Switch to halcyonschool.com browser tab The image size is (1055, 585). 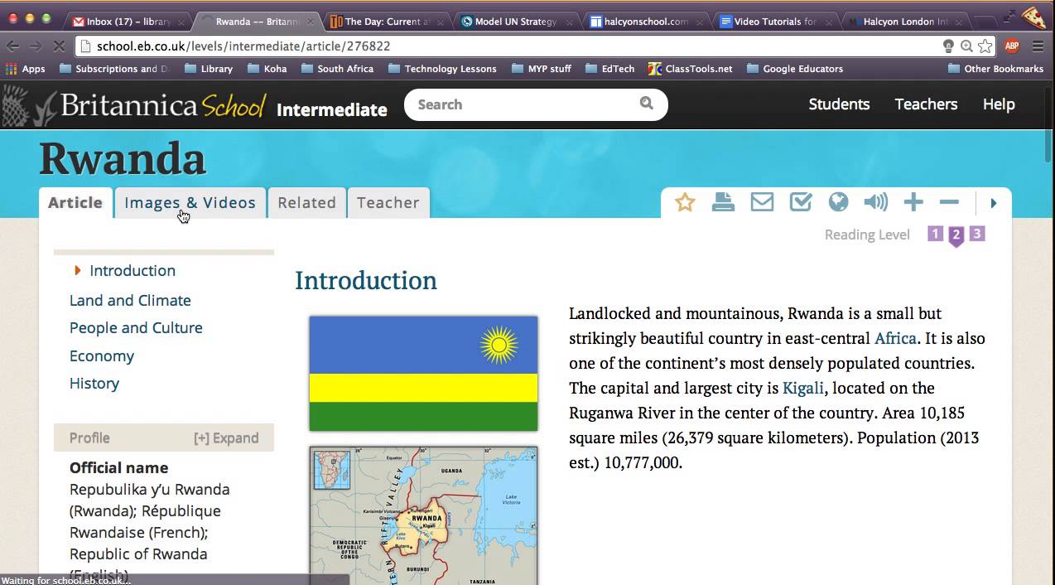point(645,22)
